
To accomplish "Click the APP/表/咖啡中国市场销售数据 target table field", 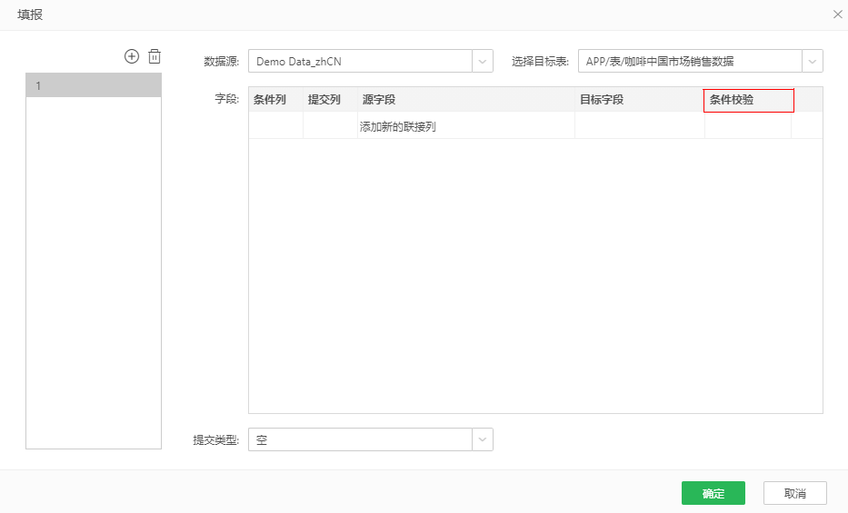I will pos(690,61).
